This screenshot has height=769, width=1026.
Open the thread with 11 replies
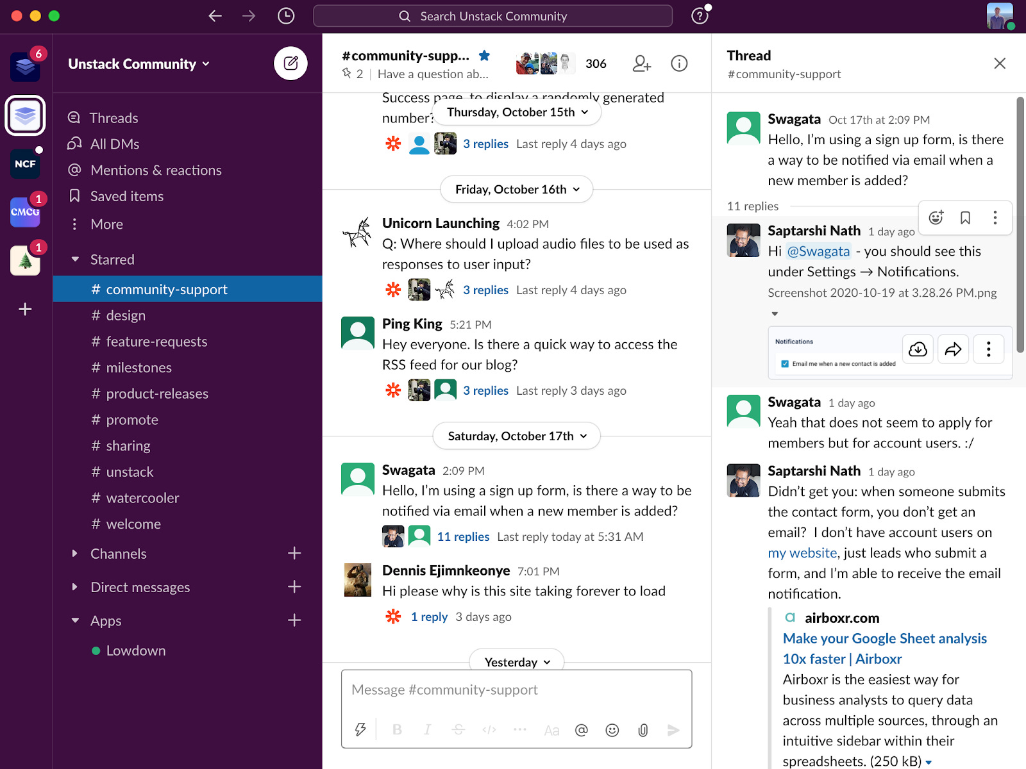(x=463, y=536)
